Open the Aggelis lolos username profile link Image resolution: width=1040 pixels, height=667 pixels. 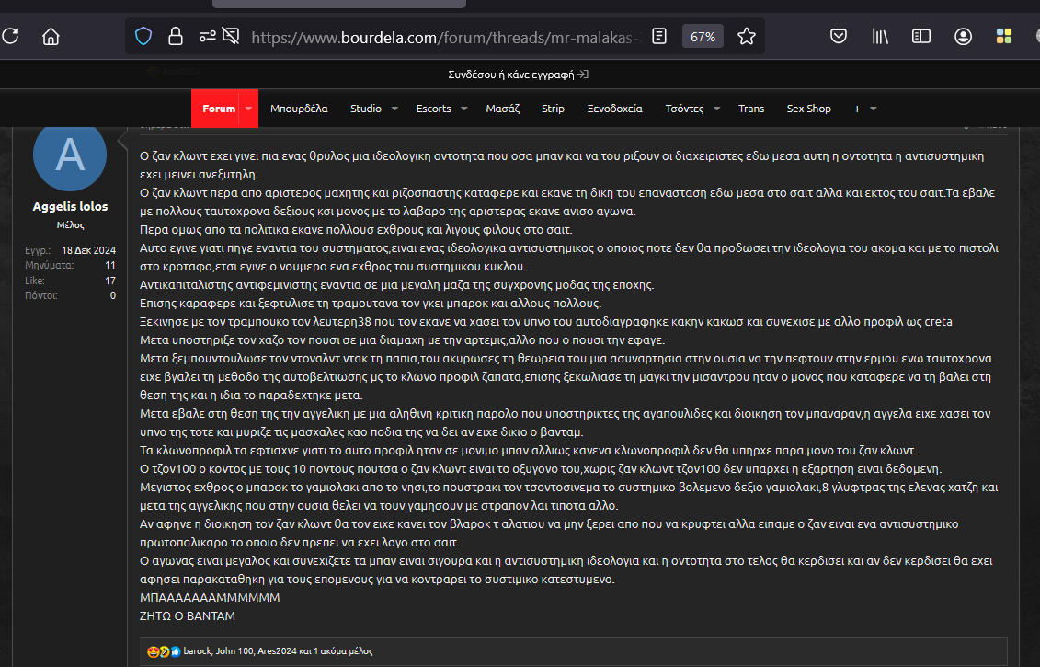pyautogui.click(x=70, y=206)
